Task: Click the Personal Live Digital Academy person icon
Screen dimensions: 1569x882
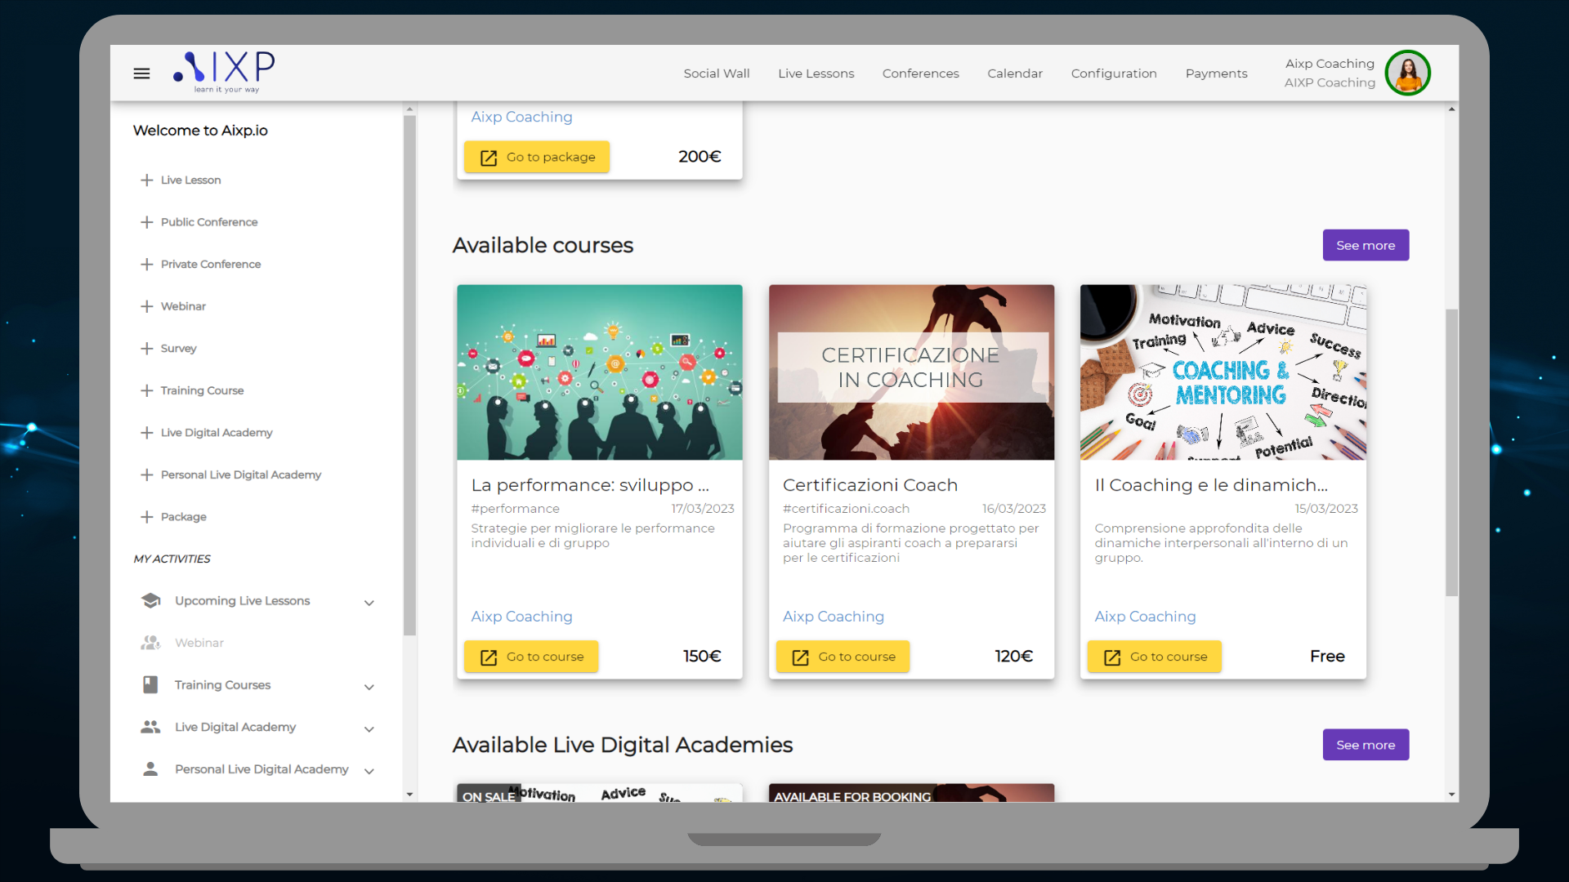Action: (150, 768)
